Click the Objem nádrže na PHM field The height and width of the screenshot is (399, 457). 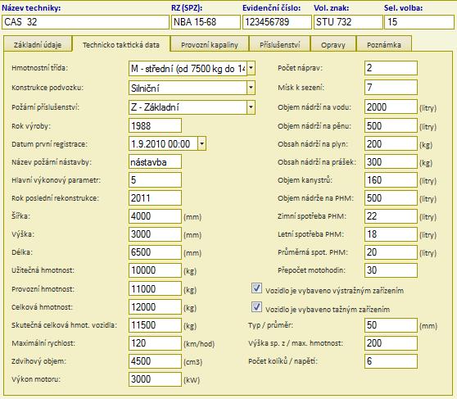pyautogui.click(x=391, y=198)
